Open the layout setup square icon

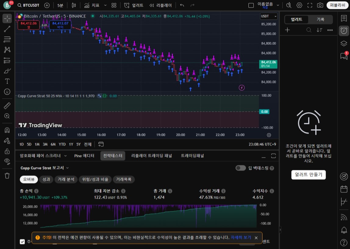tap(251, 5)
